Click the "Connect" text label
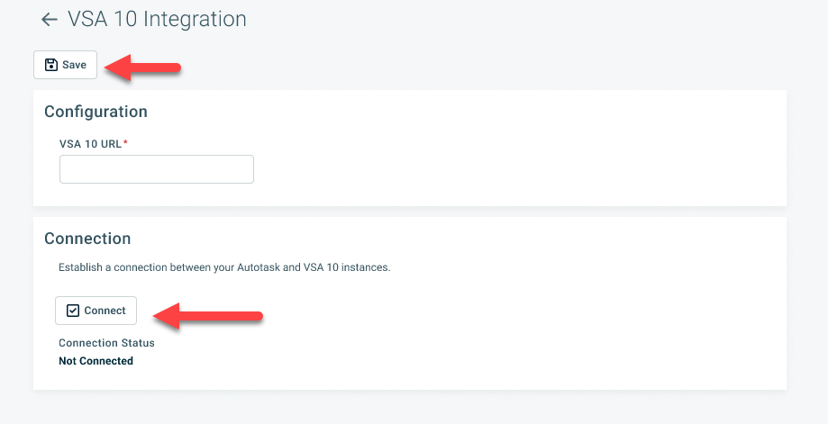Screen dimensions: 828x424 tap(105, 311)
